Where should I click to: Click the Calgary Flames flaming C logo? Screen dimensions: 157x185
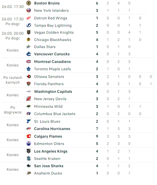tap(28, 136)
